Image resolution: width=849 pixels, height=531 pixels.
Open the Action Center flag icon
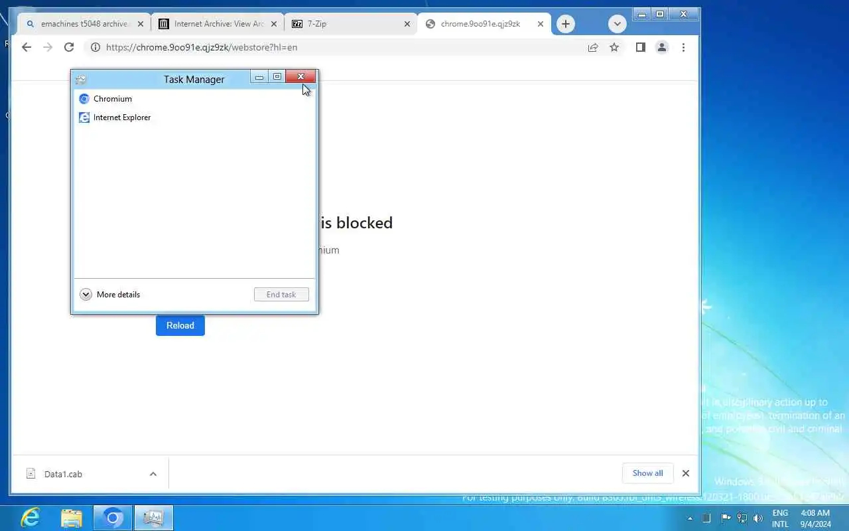point(726,518)
